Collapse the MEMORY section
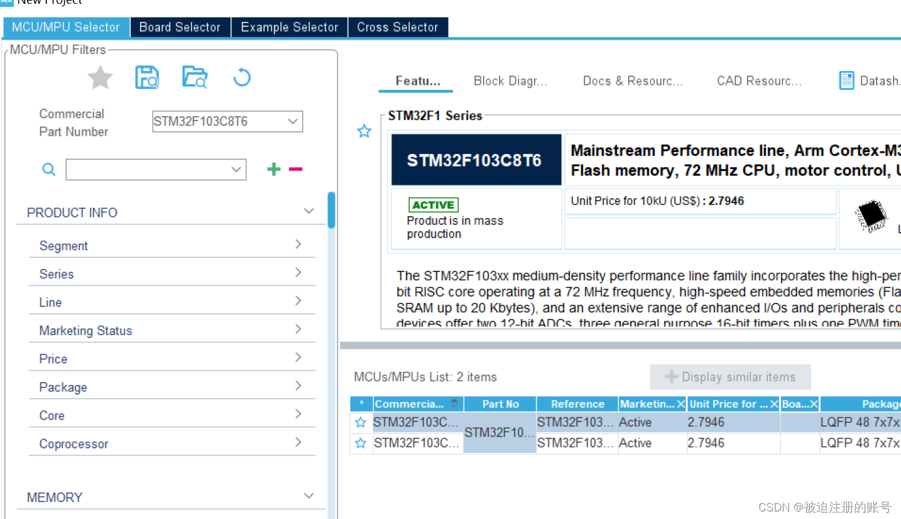The image size is (901, 519). pyautogui.click(x=309, y=496)
